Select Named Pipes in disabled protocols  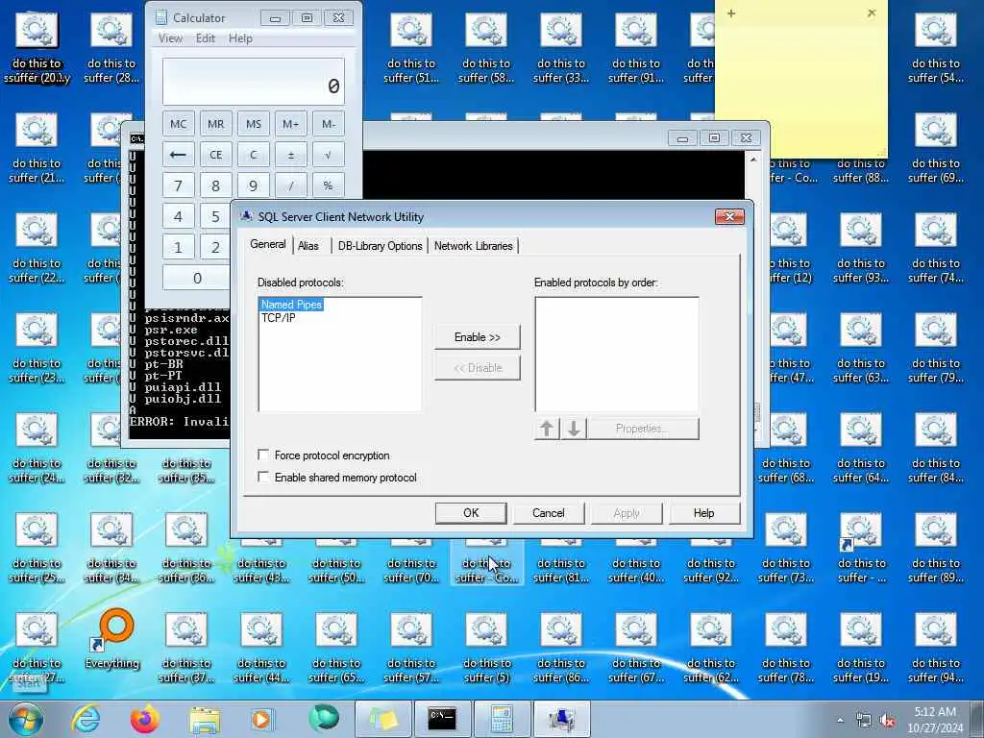[291, 305]
